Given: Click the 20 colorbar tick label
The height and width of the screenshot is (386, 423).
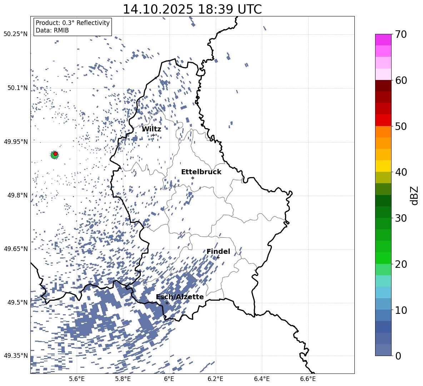Looking at the screenshot, I should coord(401,264).
